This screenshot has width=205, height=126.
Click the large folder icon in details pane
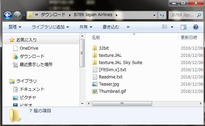point(15,116)
